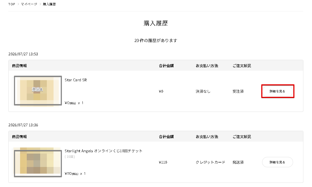Click the 2026/07/27 13:53 order date
This screenshot has width=312, height=187.
pyautogui.click(x=23, y=54)
